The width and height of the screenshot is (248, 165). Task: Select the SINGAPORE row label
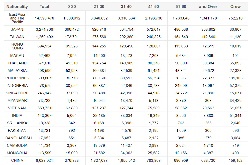coord(17,93)
